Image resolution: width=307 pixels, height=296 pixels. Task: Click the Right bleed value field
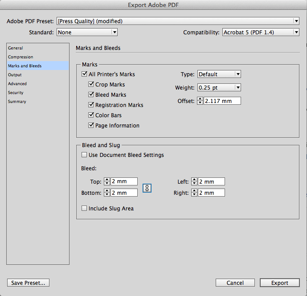tap(212, 193)
